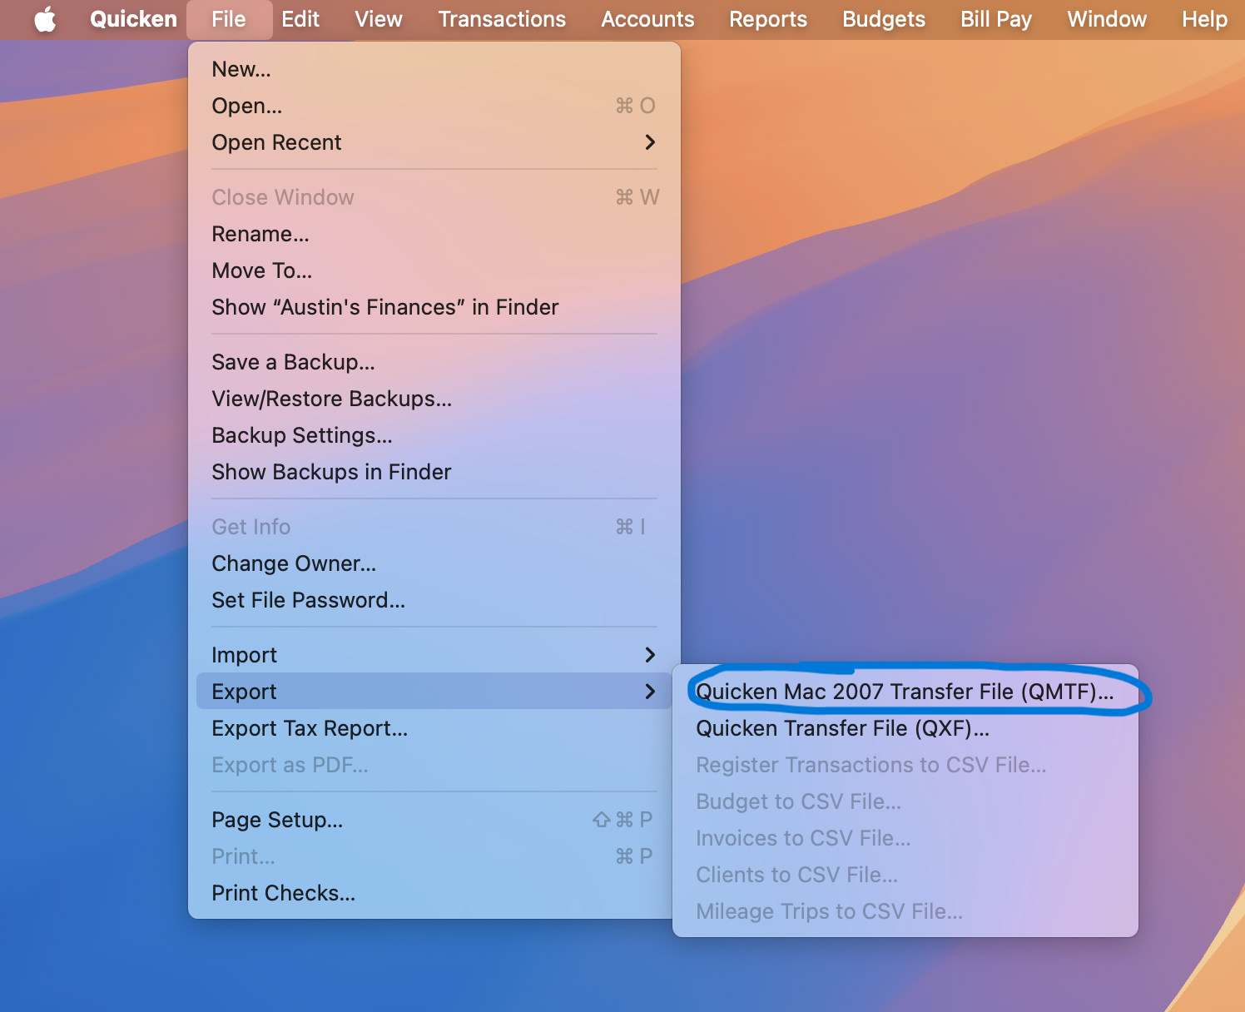Choose Export Tax Report...
Viewport: 1245px width, 1012px height.
pyautogui.click(x=434, y=728)
